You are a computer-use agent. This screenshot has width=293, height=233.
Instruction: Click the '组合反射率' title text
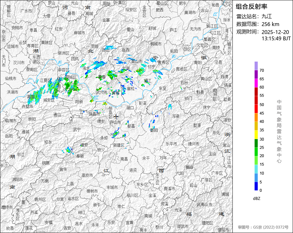point(251,7)
